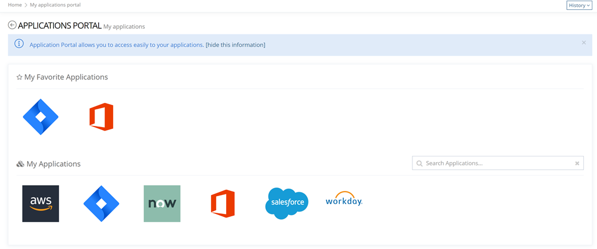This screenshot has height=249, width=597.
Task: Open the ServiceNow 'now' application tile
Action: 162,204
